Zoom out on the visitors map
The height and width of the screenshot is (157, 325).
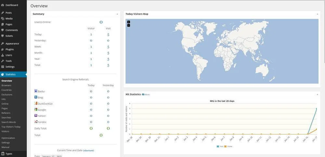point(129,25)
